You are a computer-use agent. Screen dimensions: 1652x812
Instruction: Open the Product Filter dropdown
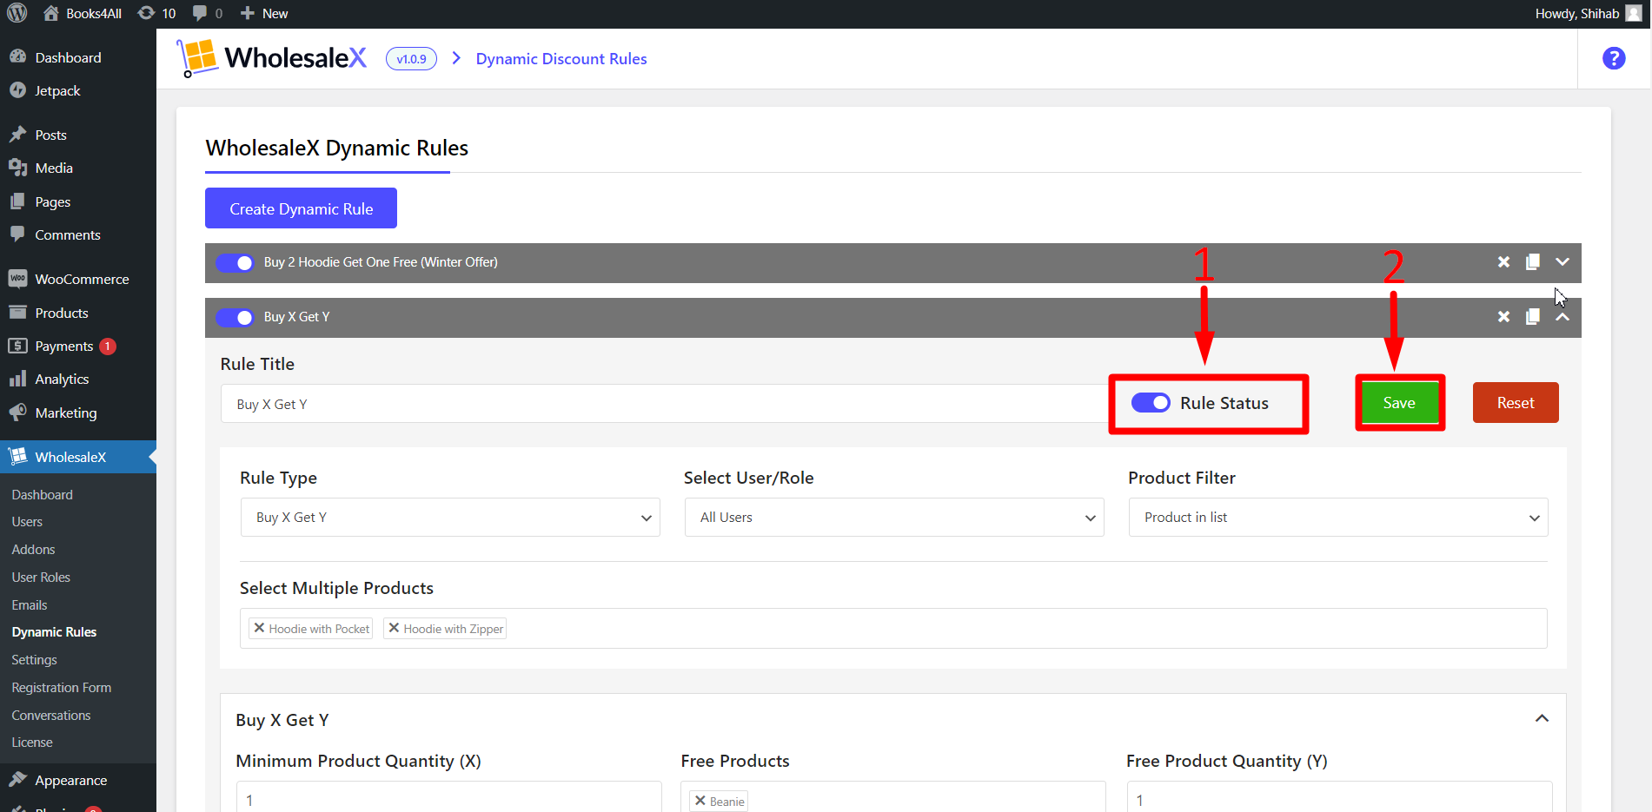tap(1338, 518)
